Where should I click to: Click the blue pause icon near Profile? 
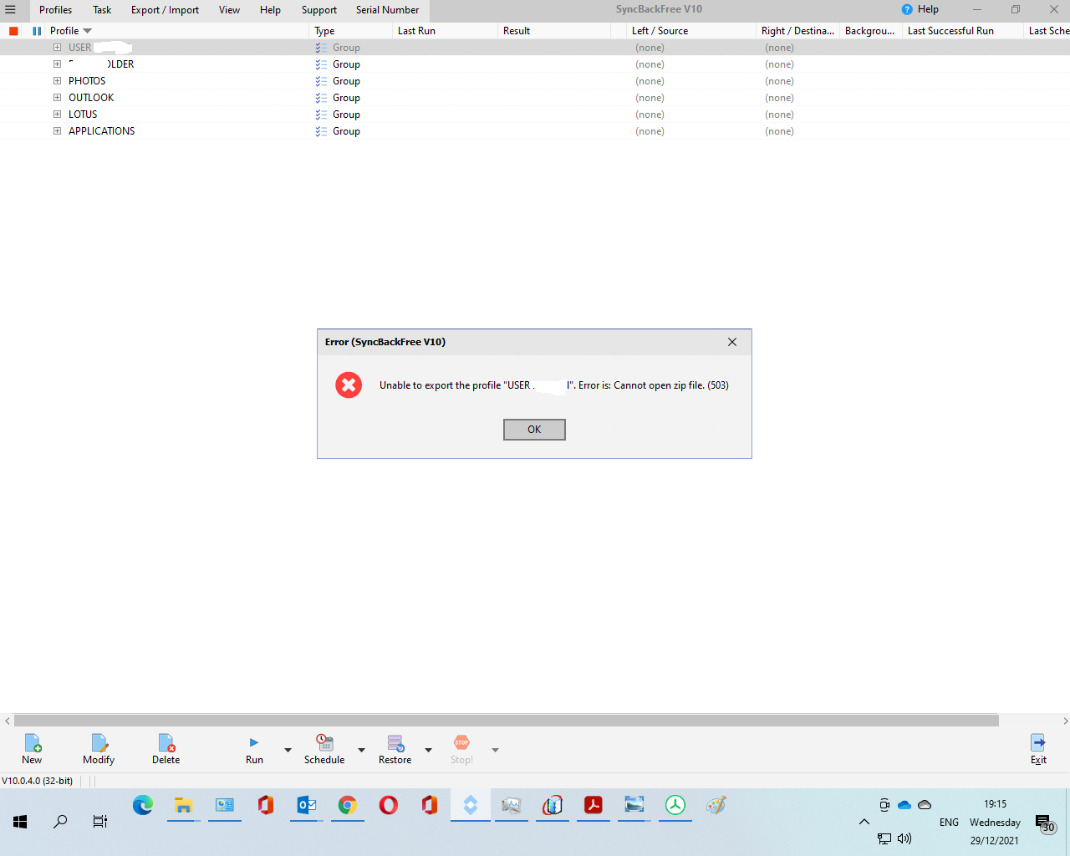pos(37,31)
